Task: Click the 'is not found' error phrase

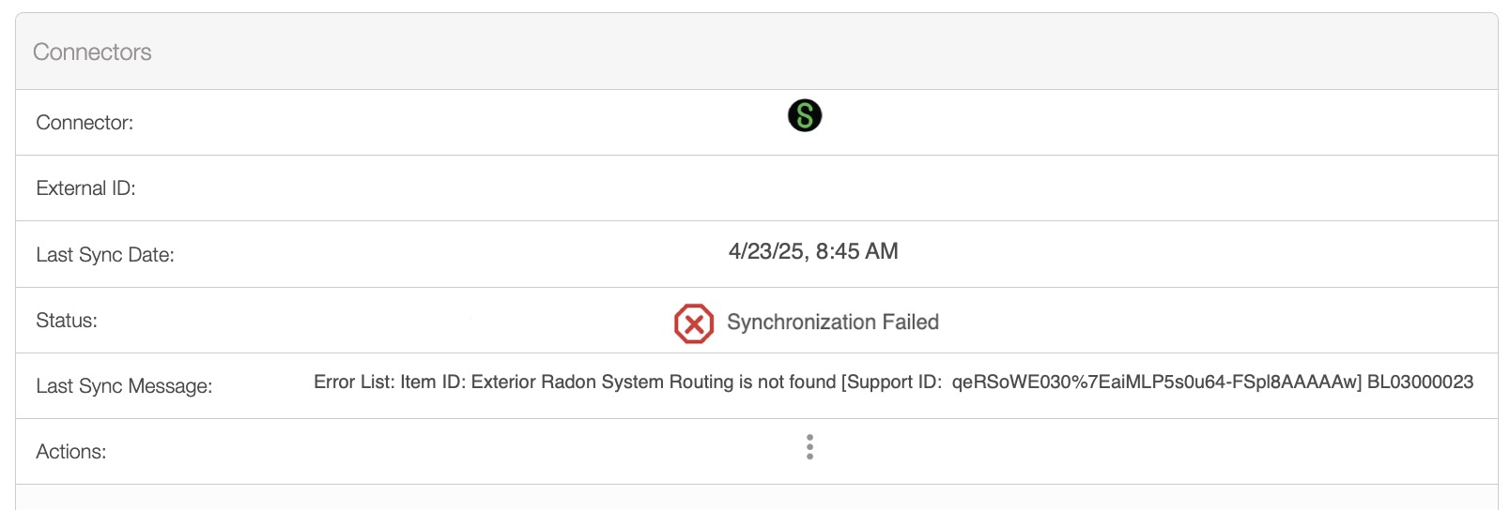Action: [787, 382]
